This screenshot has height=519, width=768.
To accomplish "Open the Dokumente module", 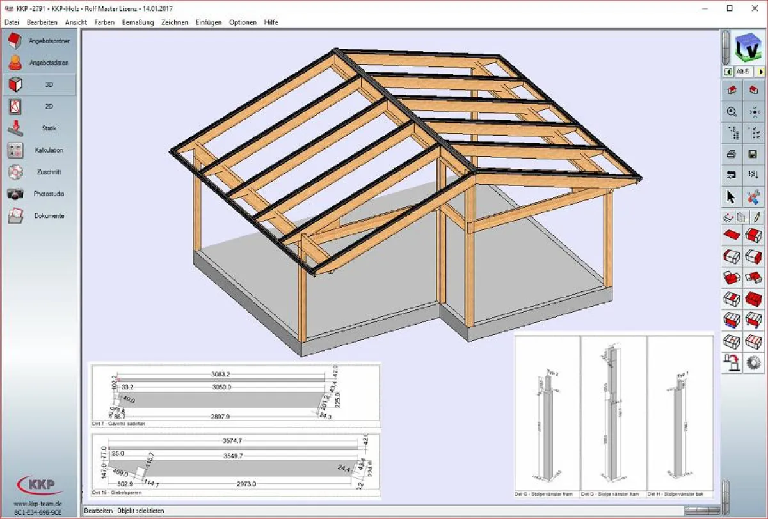I will 38,215.
